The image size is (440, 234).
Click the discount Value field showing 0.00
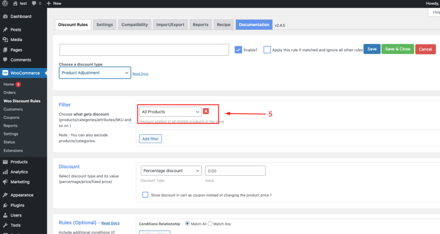(235, 171)
